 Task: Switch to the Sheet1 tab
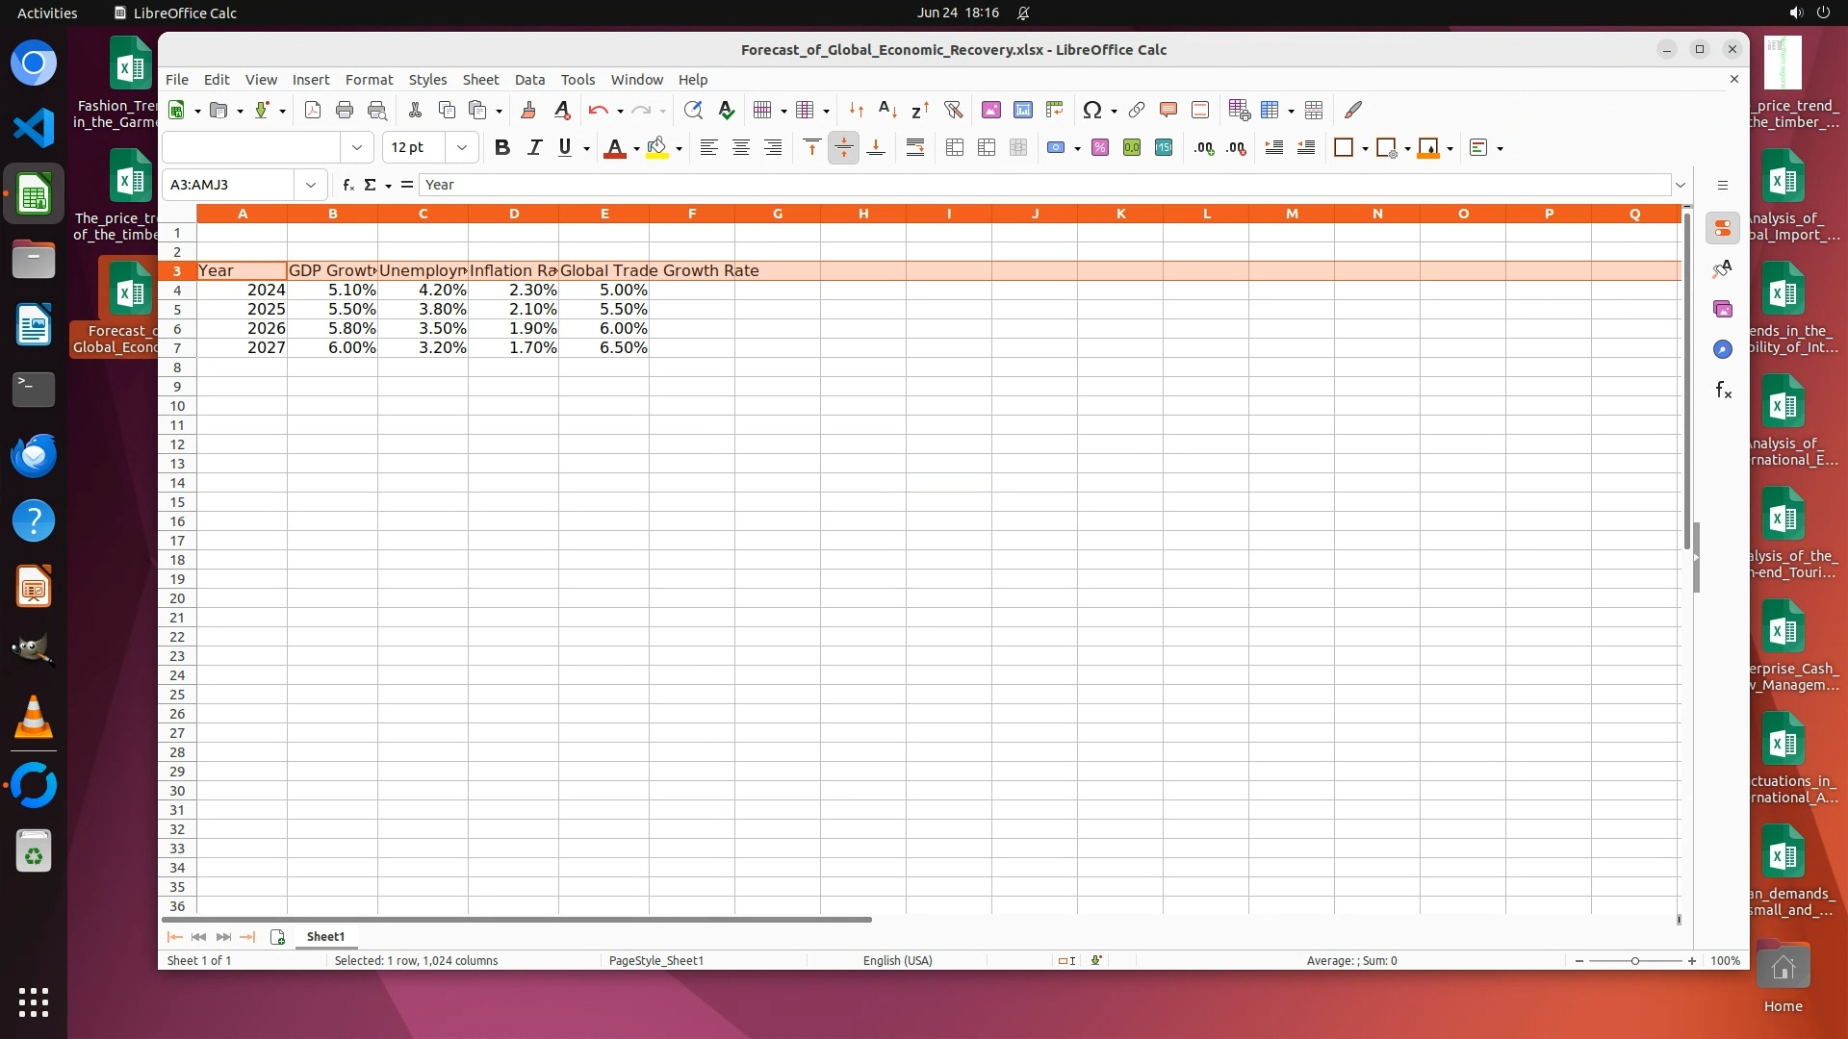tap(325, 936)
